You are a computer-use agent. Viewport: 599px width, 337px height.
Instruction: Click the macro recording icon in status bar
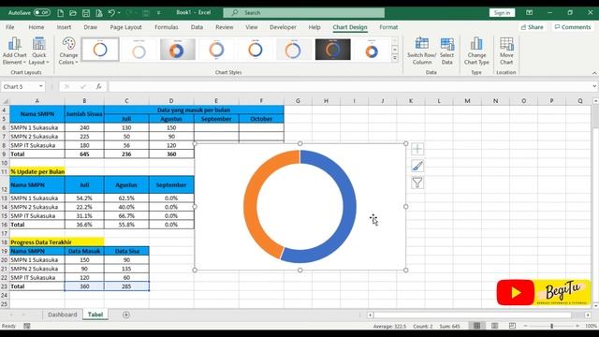click(27, 326)
